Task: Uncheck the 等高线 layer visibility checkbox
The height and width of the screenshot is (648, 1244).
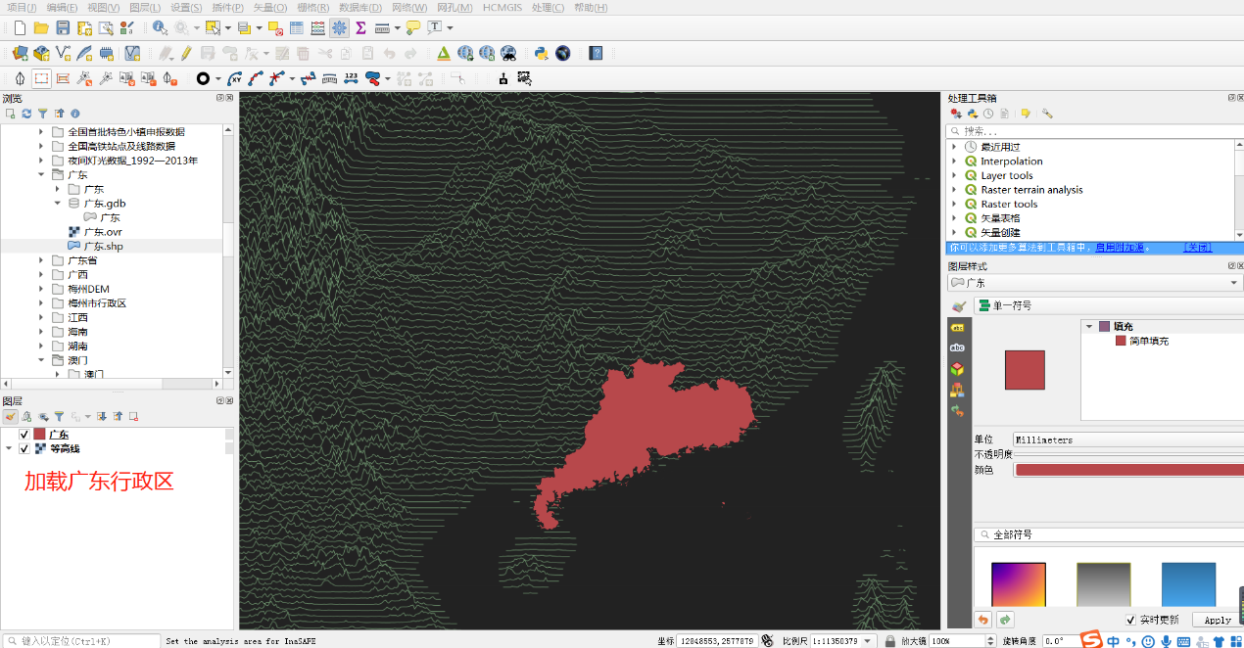Action: click(24, 449)
